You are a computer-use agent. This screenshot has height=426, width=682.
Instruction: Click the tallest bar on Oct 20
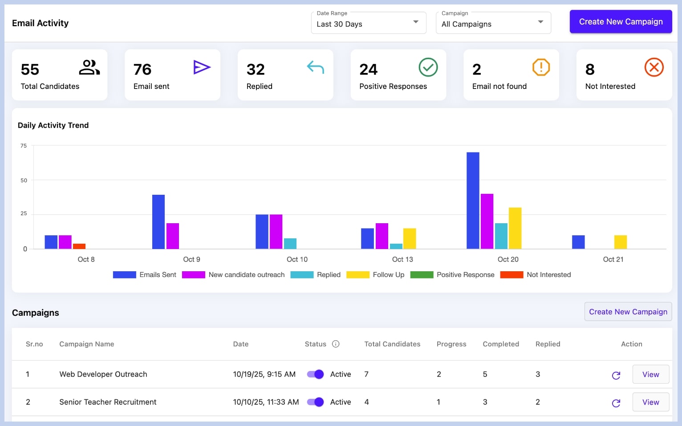pos(473,200)
